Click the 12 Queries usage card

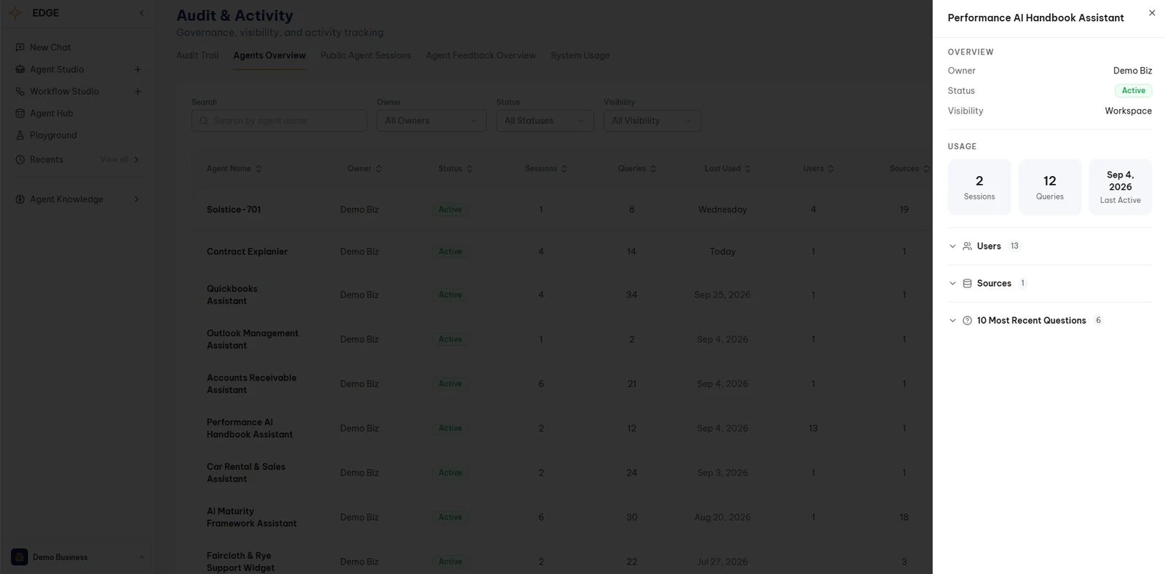(1049, 187)
